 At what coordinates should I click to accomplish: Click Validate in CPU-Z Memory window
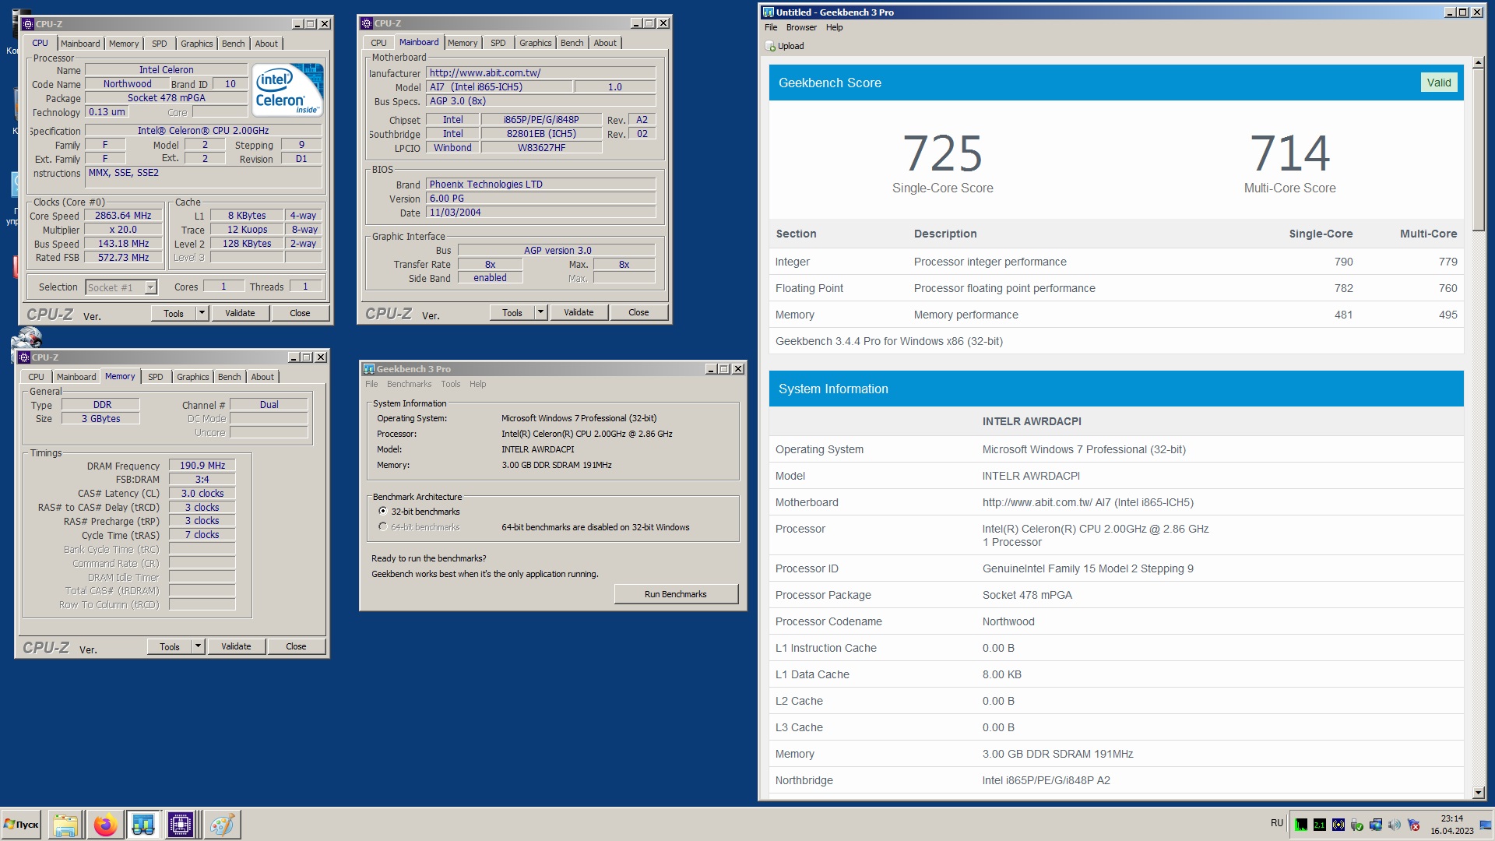(236, 646)
